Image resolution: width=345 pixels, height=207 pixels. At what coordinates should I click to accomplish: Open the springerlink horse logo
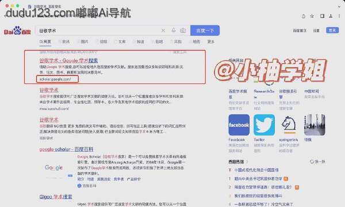tap(289, 125)
